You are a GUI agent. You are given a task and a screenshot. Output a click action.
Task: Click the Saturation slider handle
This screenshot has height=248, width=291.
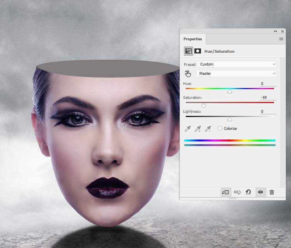[204, 105]
